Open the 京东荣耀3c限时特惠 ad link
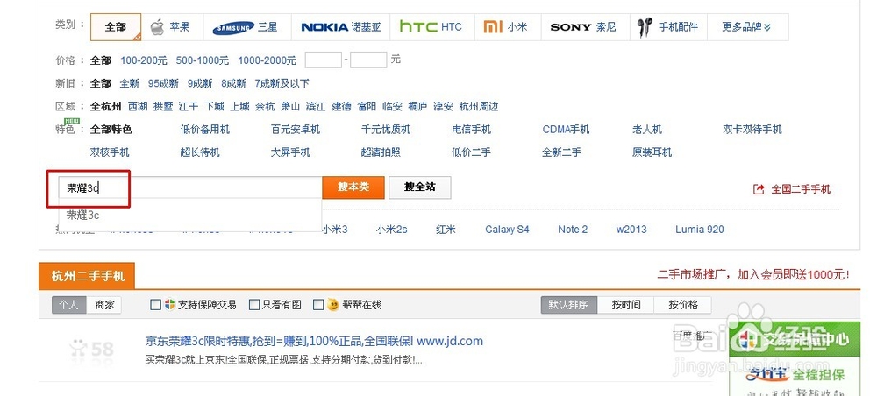 point(314,341)
